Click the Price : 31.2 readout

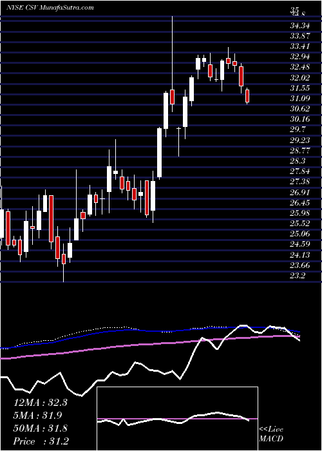click(41, 441)
